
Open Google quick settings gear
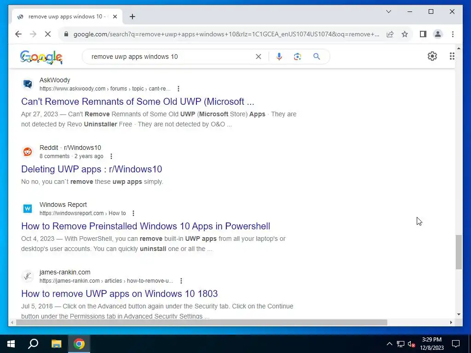pos(432,56)
